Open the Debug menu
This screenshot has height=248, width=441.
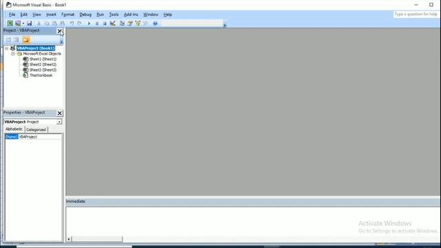tap(85, 14)
